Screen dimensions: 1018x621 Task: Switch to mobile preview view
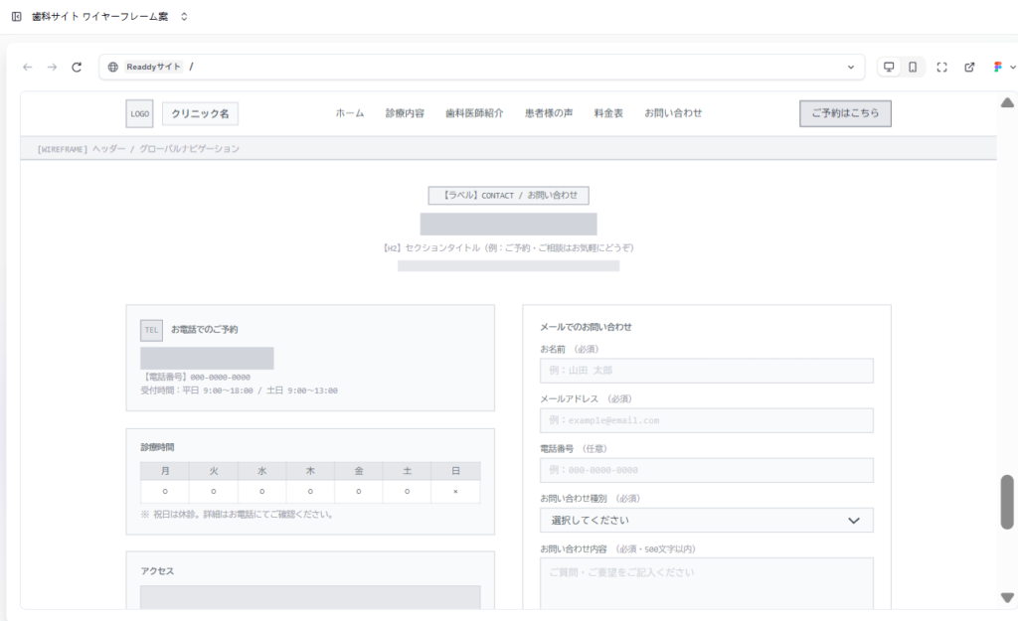[913, 67]
